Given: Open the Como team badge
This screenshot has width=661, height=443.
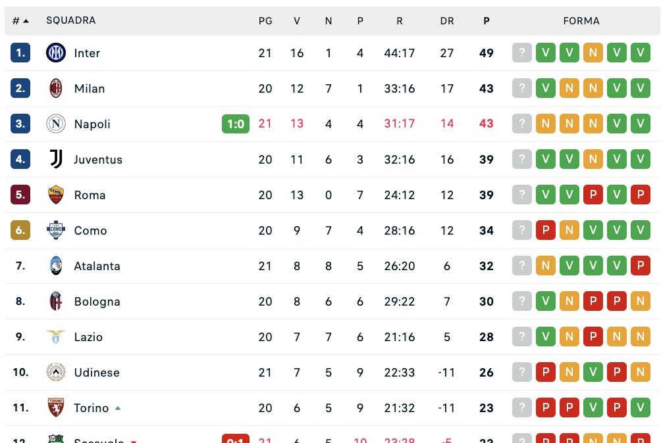Looking at the screenshot, I should [56, 231].
